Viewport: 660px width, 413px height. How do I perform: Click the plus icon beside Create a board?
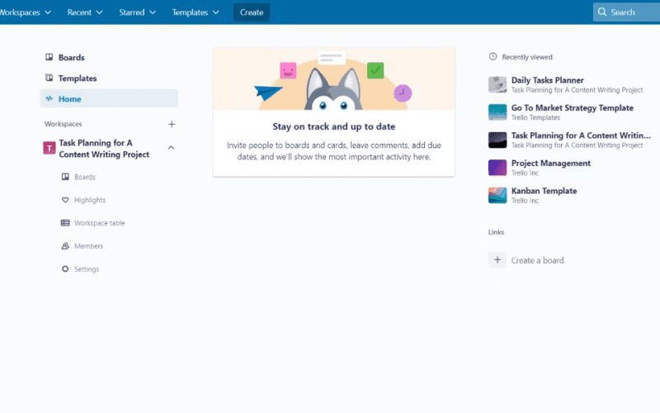pos(497,260)
